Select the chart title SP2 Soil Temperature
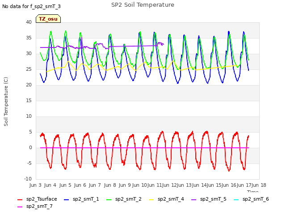The width and height of the screenshot is (286, 215). coord(143,5)
